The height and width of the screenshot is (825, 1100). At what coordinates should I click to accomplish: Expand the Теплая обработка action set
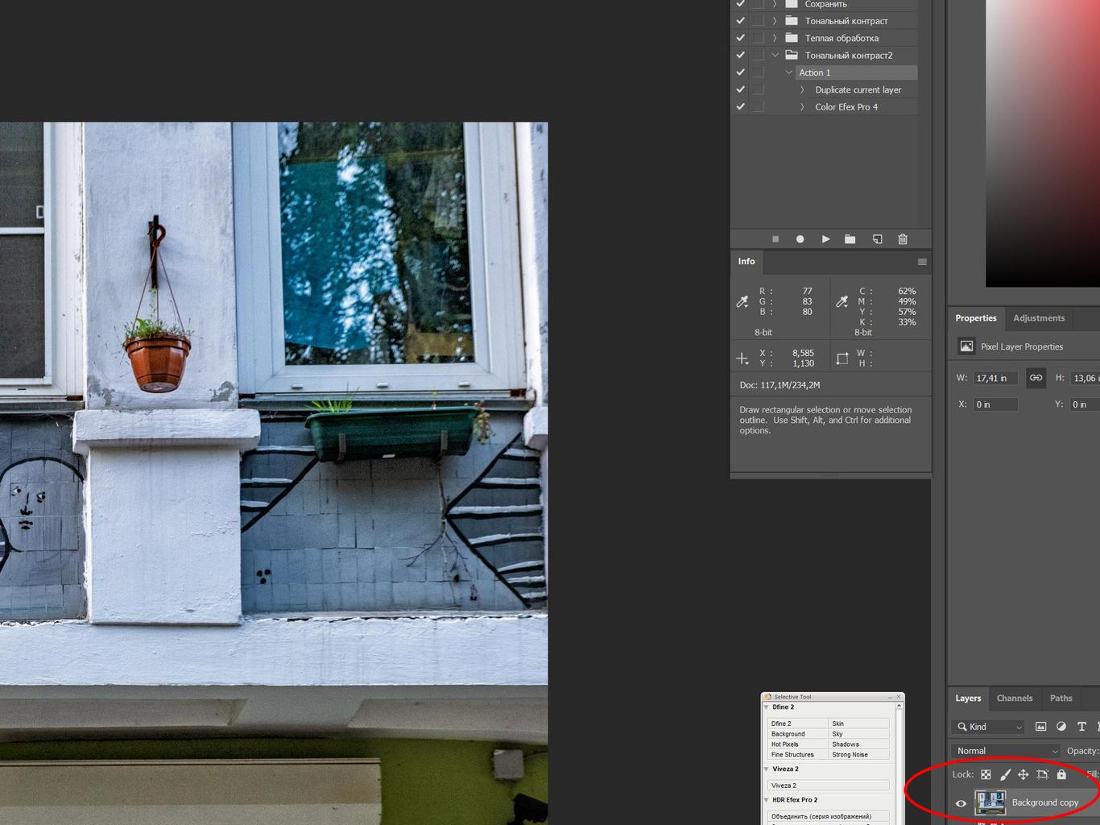coord(775,38)
